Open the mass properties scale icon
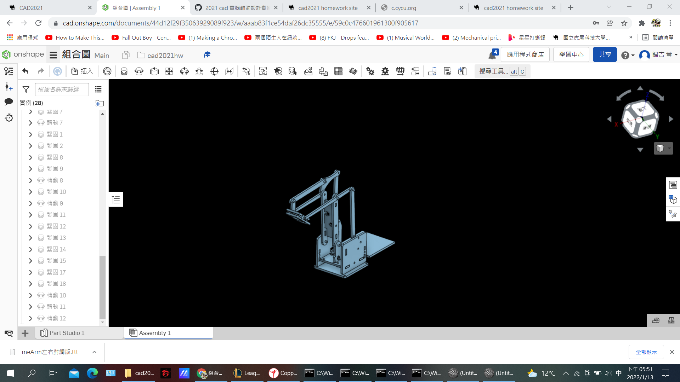 [671, 320]
